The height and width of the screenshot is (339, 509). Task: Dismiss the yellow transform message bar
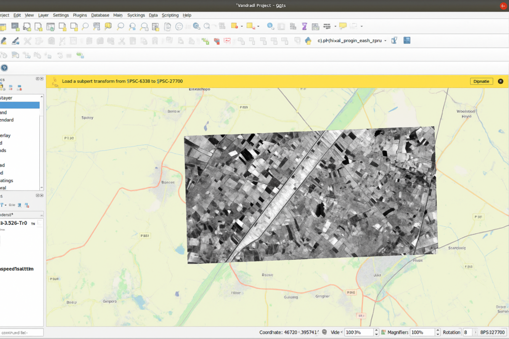[x=501, y=81]
